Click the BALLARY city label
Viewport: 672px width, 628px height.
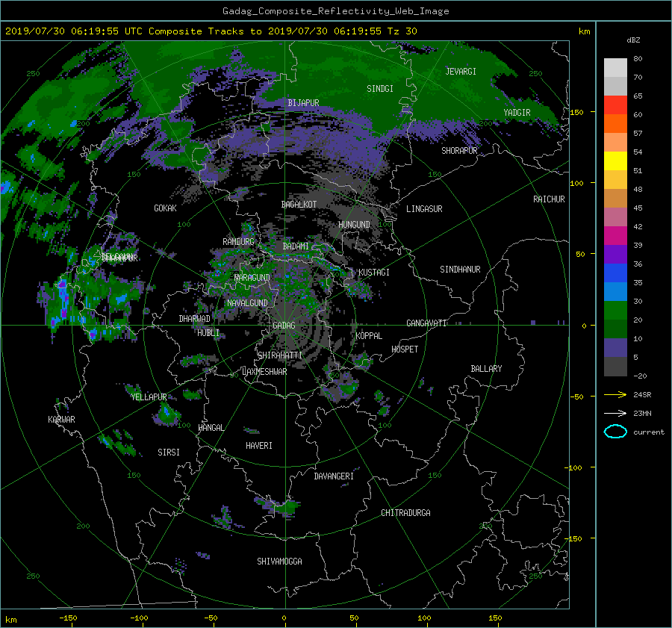click(x=486, y=369)
